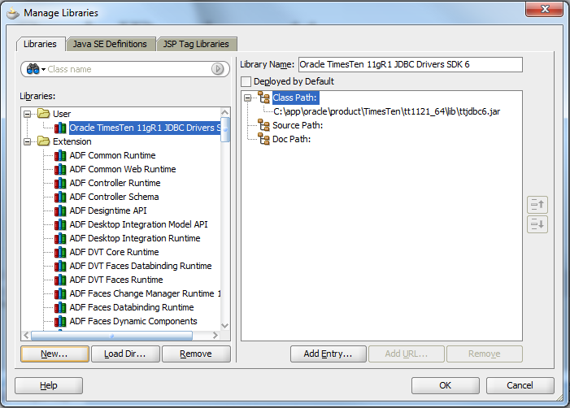Image resolution: width=570 pixels, height=408 pixels.
Task: Select the ADF DVT Core Runtime row
Action: pyautogui.click(x=114, y=252)
